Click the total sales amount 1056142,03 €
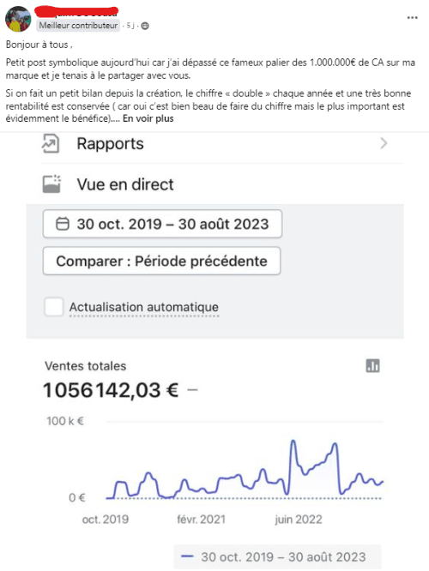The width and height of the screenshot is (429, 571). 111,390
